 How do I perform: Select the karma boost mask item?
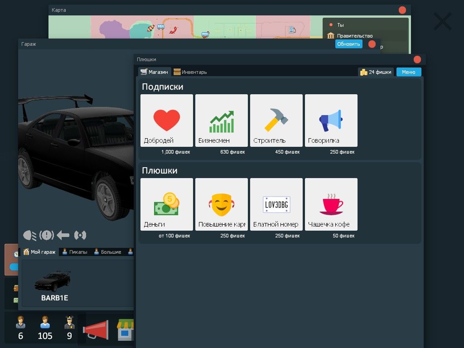tap(222, 204)
